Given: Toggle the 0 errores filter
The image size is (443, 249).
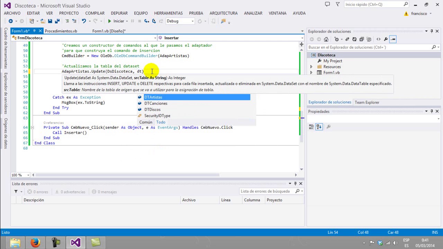Looking at the screenshot, I should click(x=38, y=192).
